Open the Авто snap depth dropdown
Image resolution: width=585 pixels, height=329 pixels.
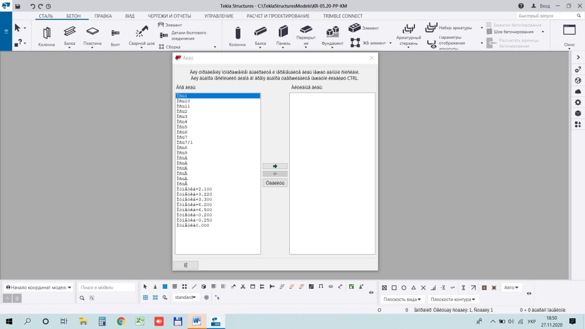point(511,288)
